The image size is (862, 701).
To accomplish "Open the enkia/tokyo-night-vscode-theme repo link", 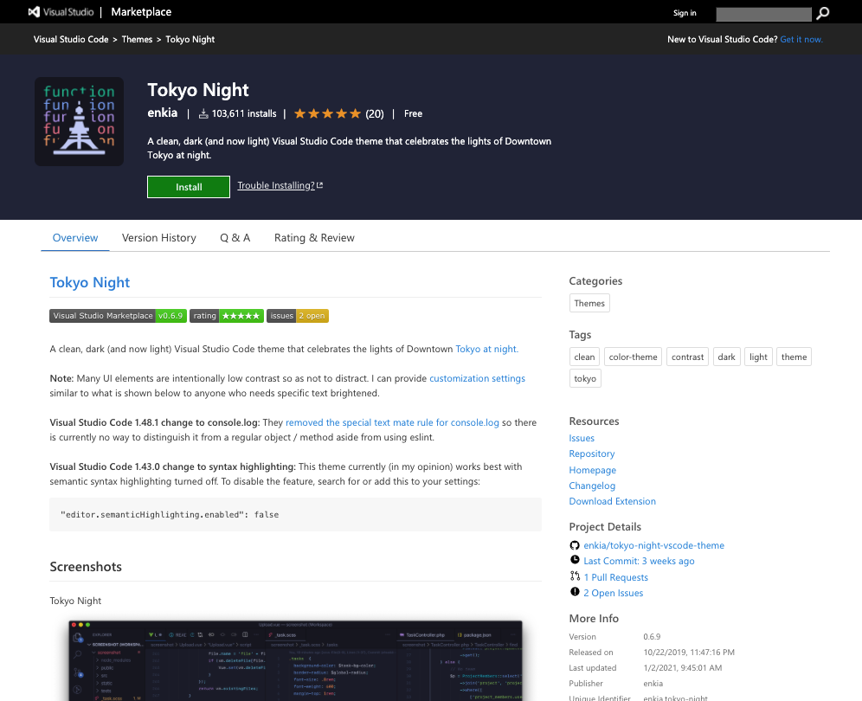I will click(x=653, y=545).
